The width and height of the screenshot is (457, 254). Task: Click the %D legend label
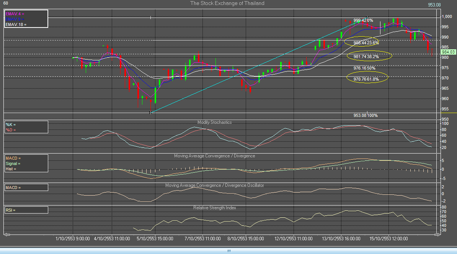(x=11, y=130)
